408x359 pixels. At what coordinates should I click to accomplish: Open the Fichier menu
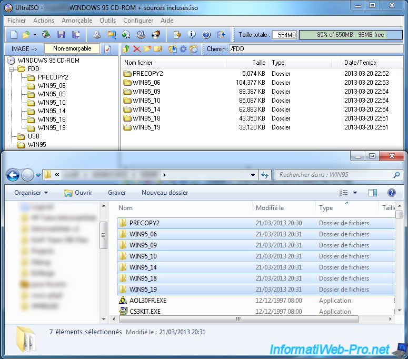coord(17,21)
